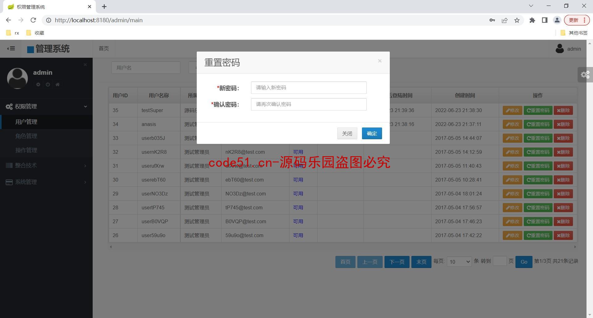
Task: Go to 首页 in the pagination
Action: (x=345, y=262)
